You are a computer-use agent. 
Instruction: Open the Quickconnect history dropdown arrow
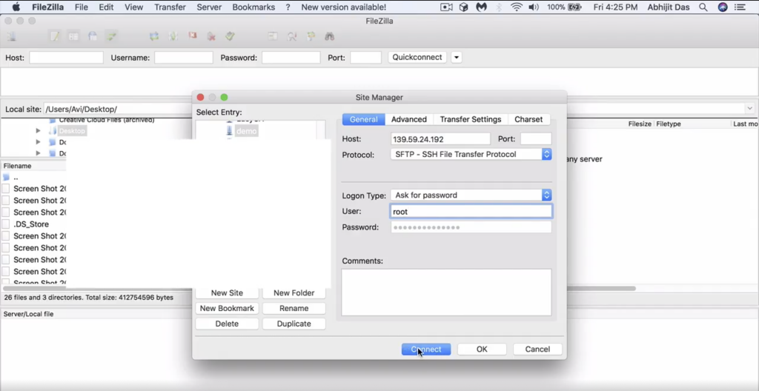coord(456,58)
